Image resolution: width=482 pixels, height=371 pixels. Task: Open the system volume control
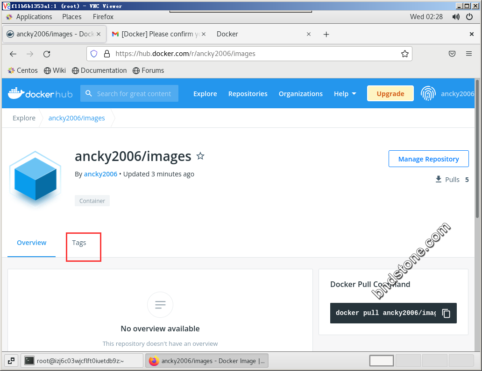pyautogui.click(x=456, y=17)
